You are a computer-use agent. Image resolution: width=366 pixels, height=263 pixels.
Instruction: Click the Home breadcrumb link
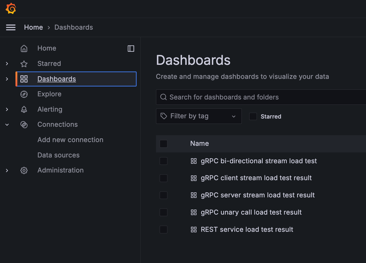(33, 28)
